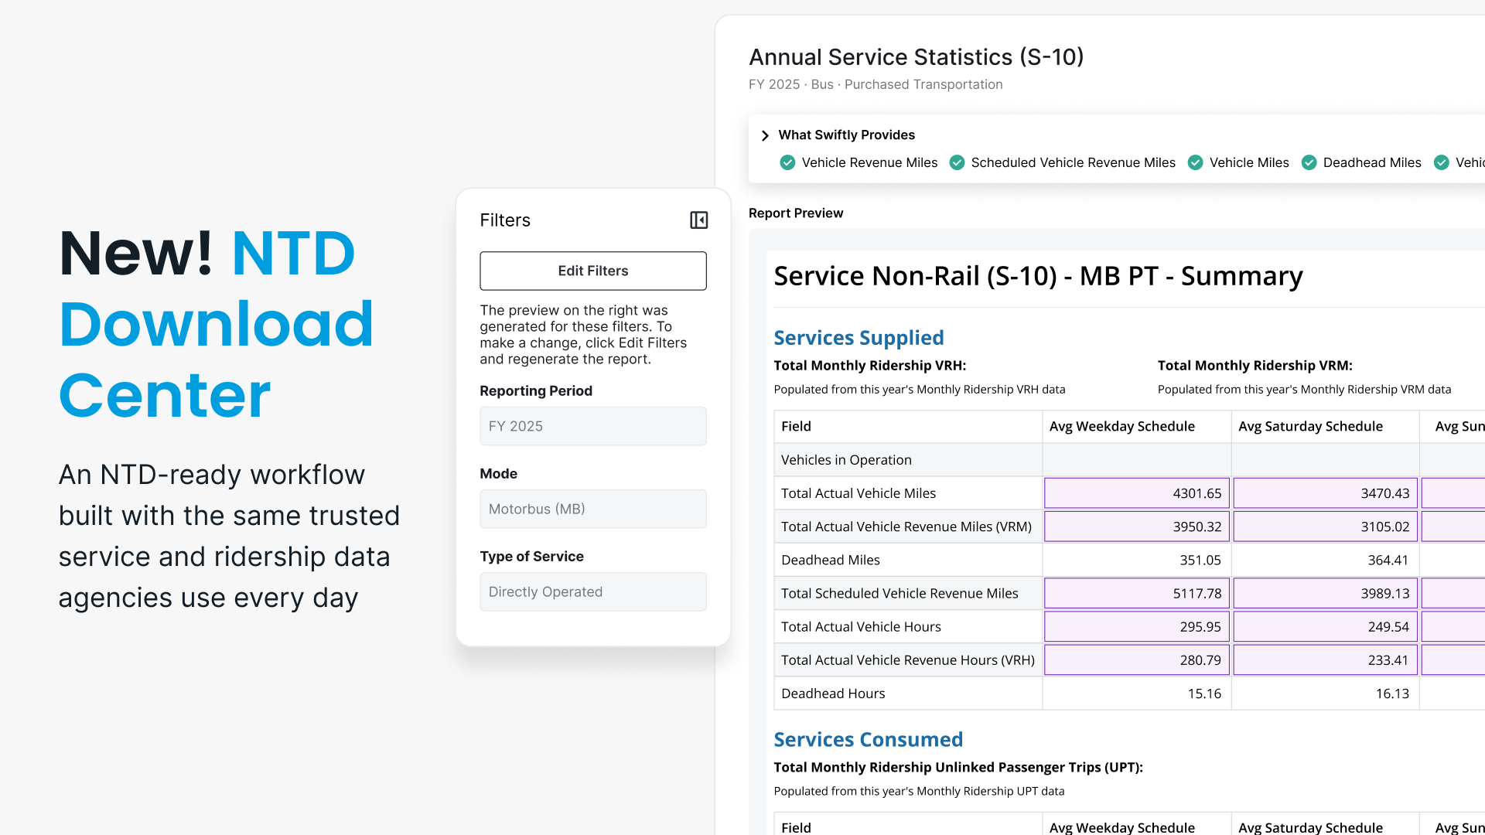Click the Annual Service Statistics (S-10) title
Viewport: 1485px width, 835px height.
[916, 57]
